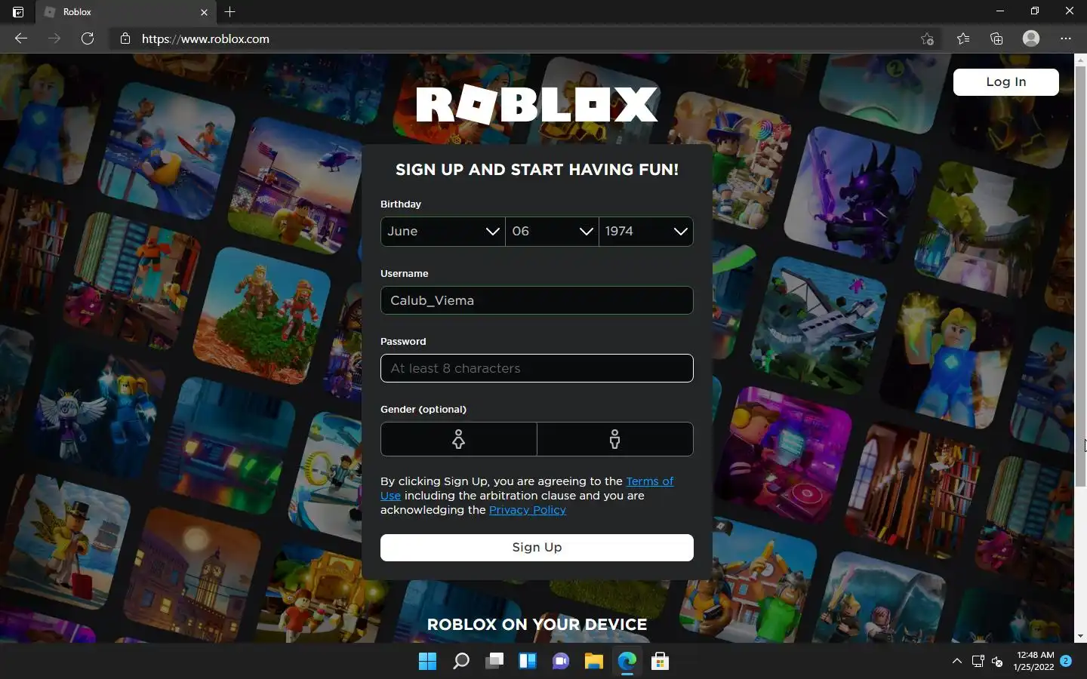
Task: Click the page vertical scrollbar thumb
Action: coord(1080,275)
